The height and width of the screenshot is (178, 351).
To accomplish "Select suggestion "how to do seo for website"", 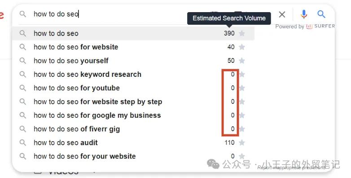I will coord(133,47).
